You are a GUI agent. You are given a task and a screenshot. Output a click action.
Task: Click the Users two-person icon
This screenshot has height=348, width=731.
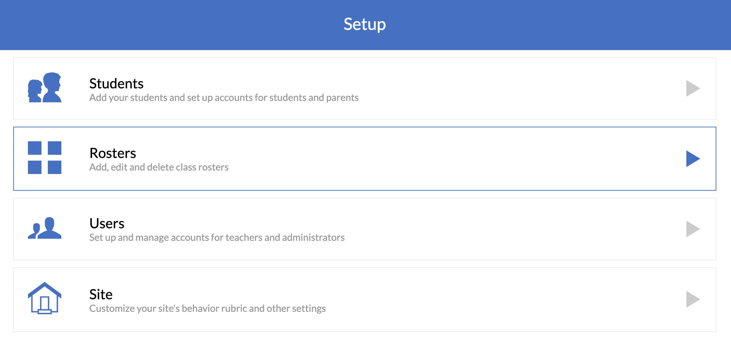click(x=45, y=228)
